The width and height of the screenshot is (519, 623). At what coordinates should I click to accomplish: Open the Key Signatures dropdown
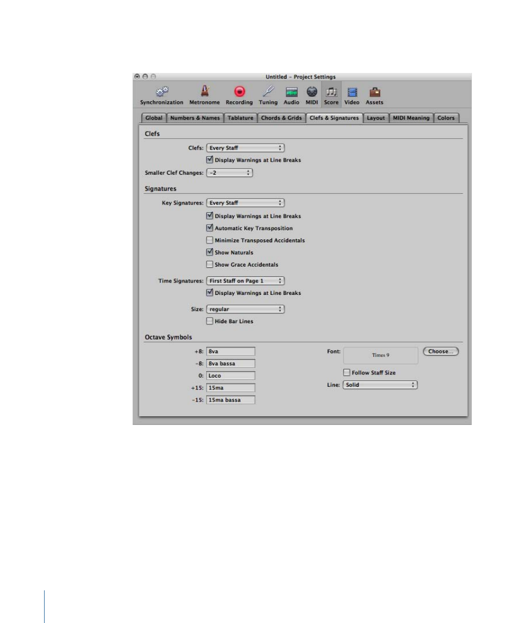point(245,202)
